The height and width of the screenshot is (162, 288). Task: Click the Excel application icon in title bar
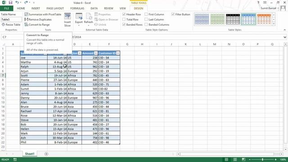4,3
